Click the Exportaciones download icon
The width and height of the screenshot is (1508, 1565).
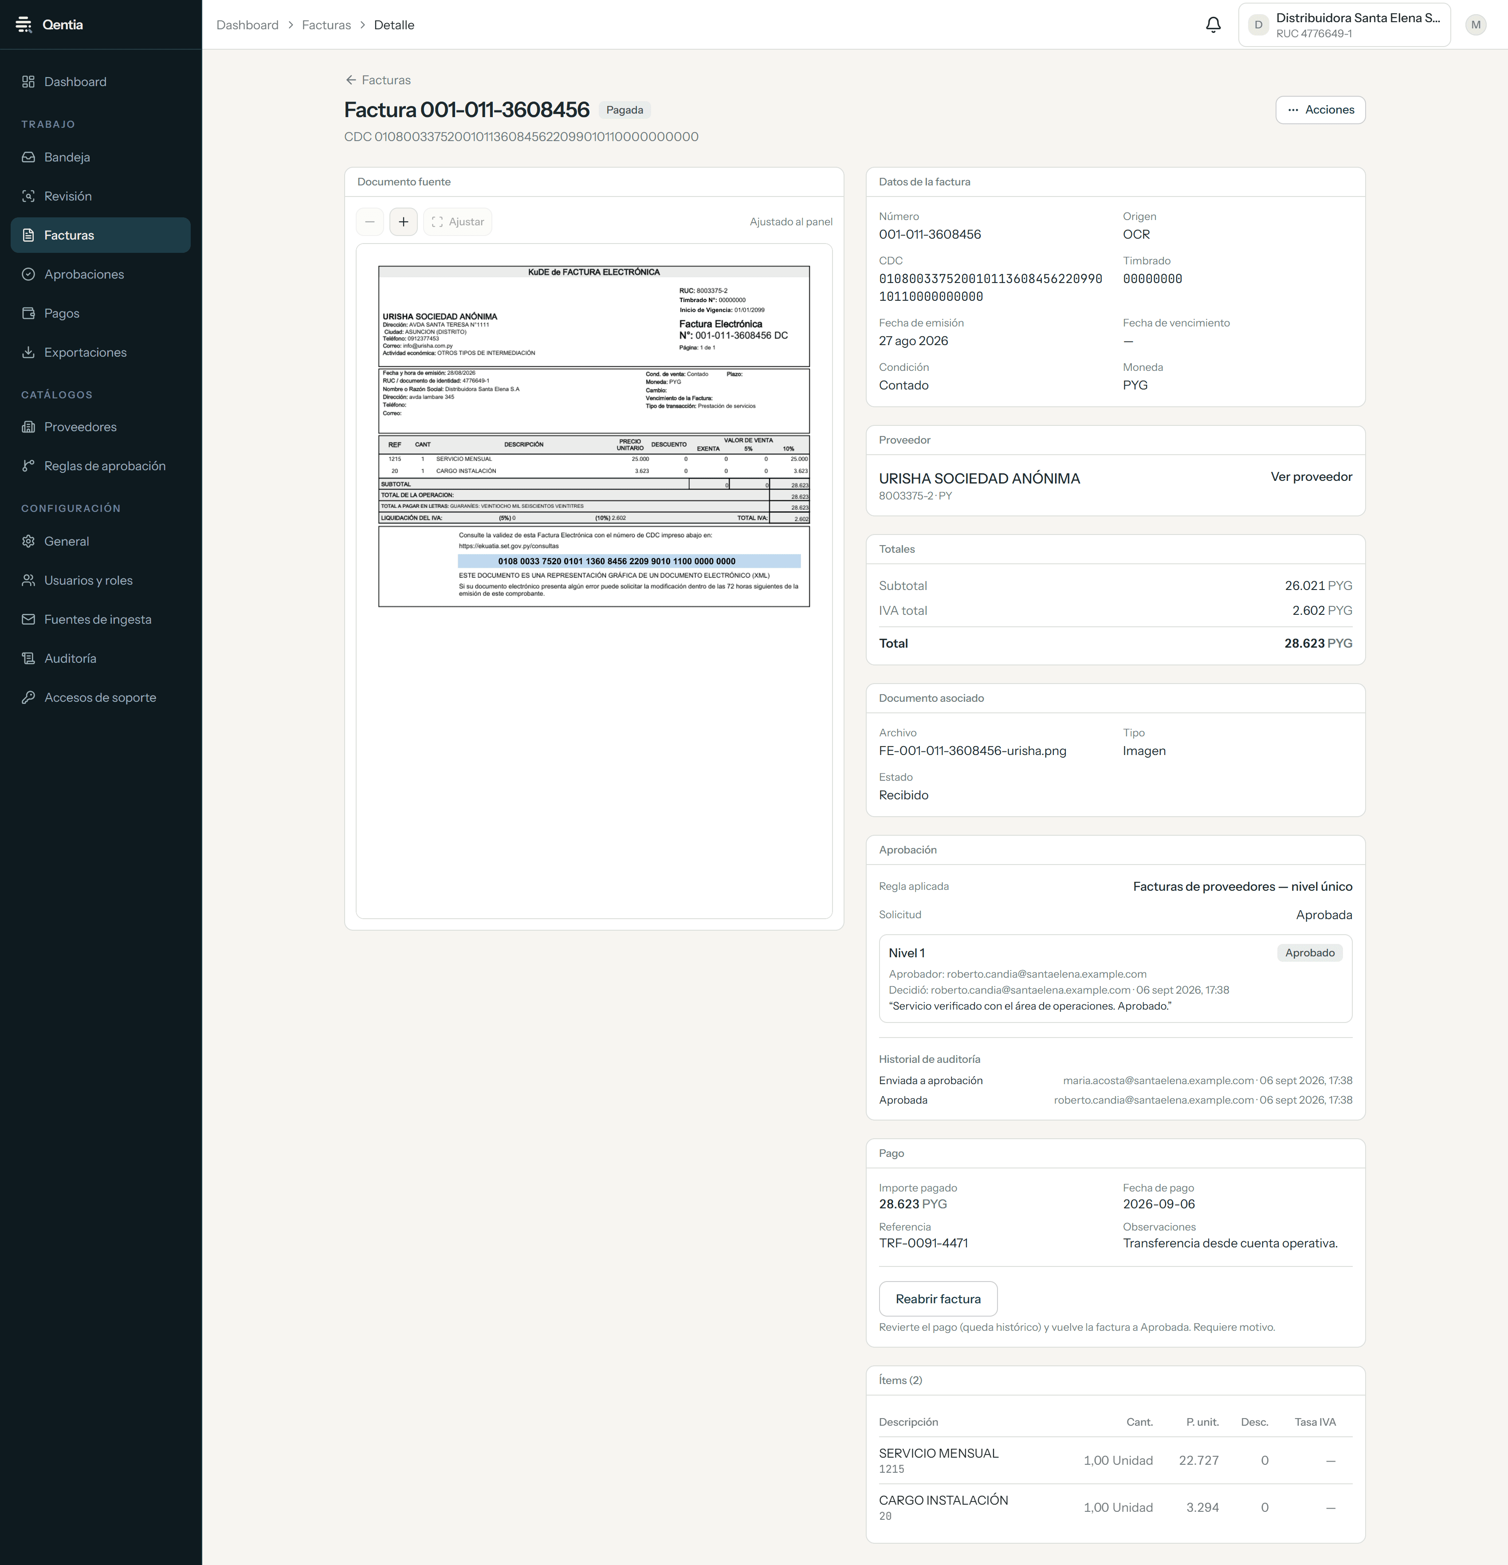29,352
